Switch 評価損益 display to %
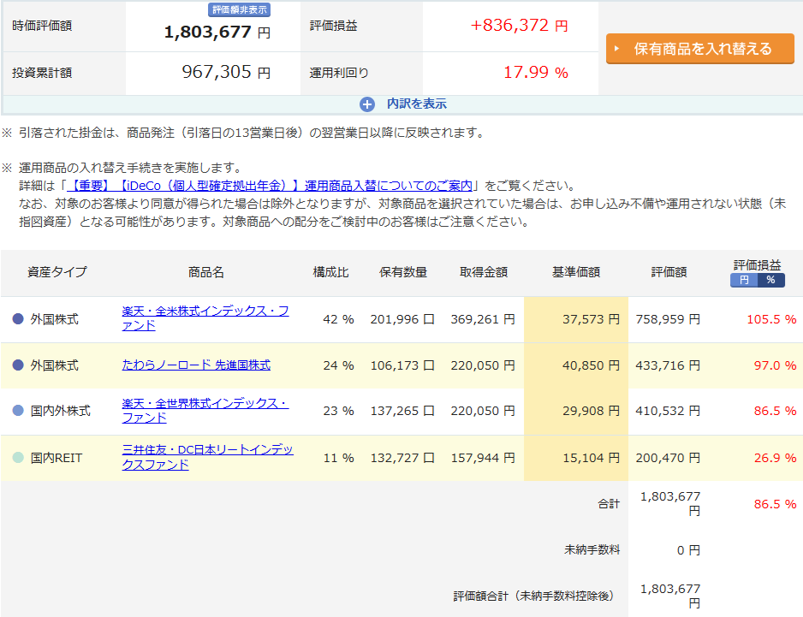803x617 pixels. (x=770, y=280)
